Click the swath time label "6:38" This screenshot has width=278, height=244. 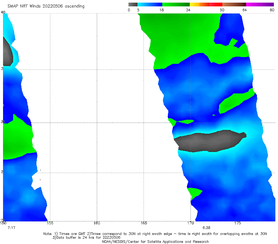206,228
